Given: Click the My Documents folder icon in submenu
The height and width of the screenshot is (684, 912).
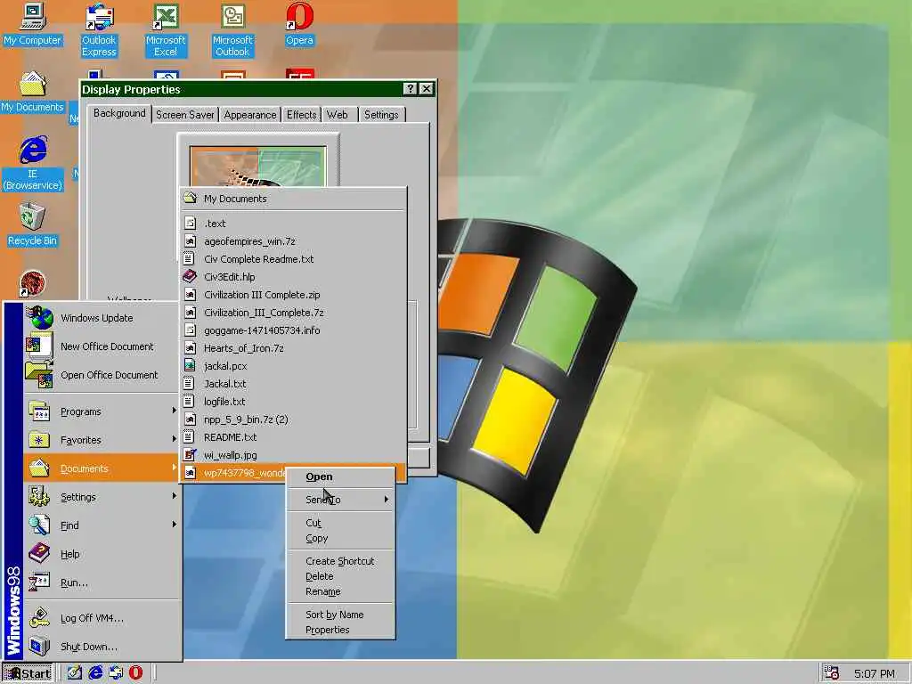Looking at the screenshot, I should pyautogui.click(x=191, y=198).
